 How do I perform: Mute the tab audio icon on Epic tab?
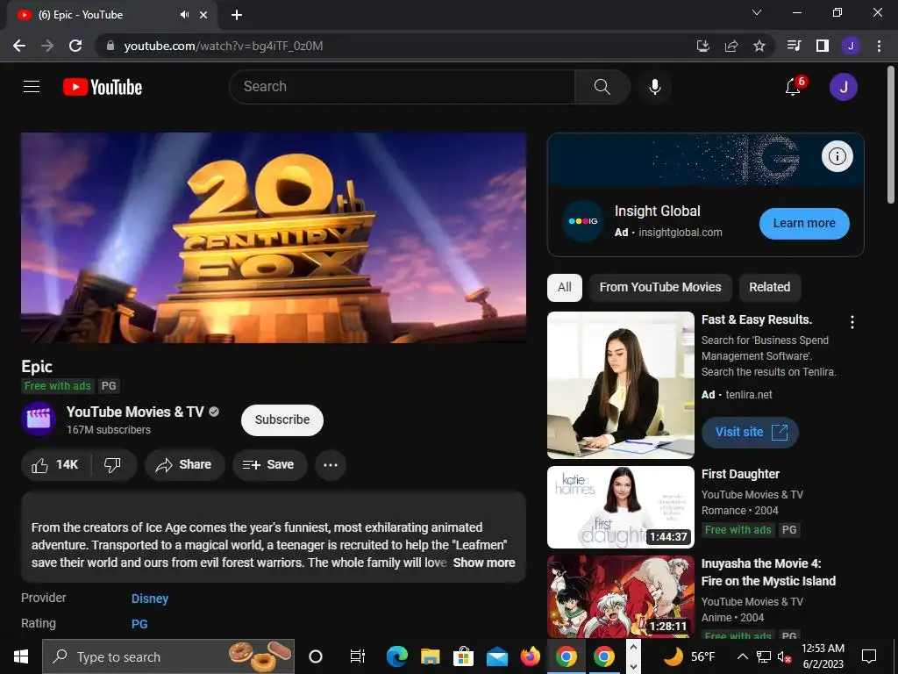[x=184, y=15]
